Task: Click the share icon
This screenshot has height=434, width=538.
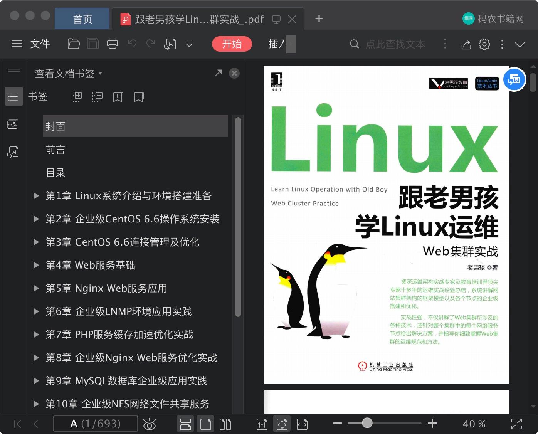Action: point(466,44)
